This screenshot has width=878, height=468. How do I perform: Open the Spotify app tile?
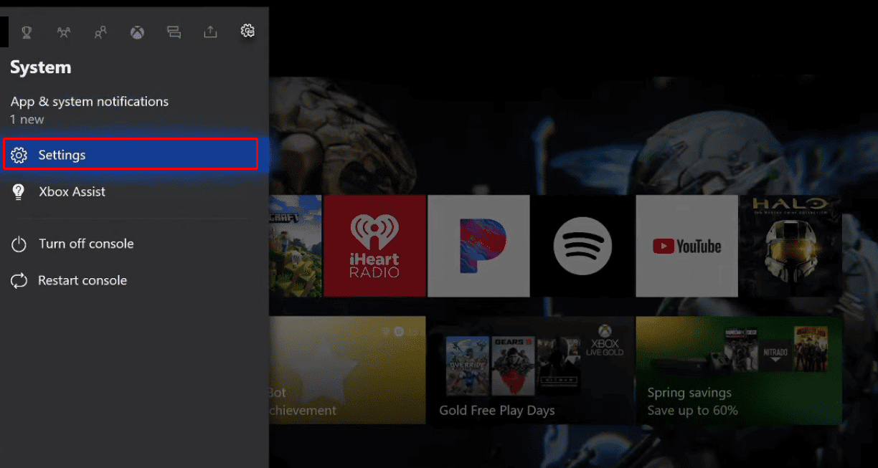point(582,246)
